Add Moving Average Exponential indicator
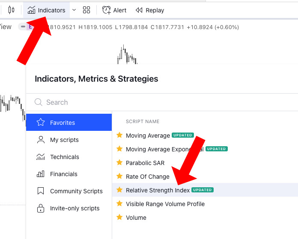The height and width of the screenshot is (239, 298). 164,149
